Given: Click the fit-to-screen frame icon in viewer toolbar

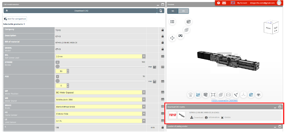Looking at the screenshot, I should pyautogui.click(x=213, y=95).
